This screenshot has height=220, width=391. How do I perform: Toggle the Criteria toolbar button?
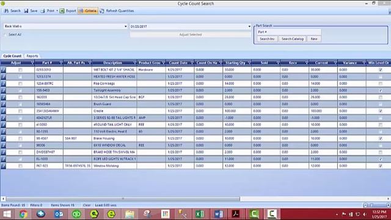pos(88,11)
